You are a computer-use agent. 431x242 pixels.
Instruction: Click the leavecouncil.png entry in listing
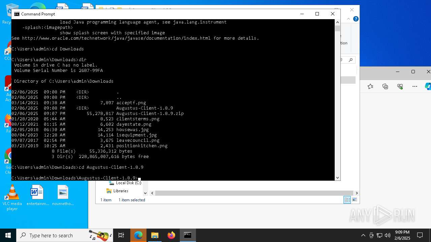point(138,140)
